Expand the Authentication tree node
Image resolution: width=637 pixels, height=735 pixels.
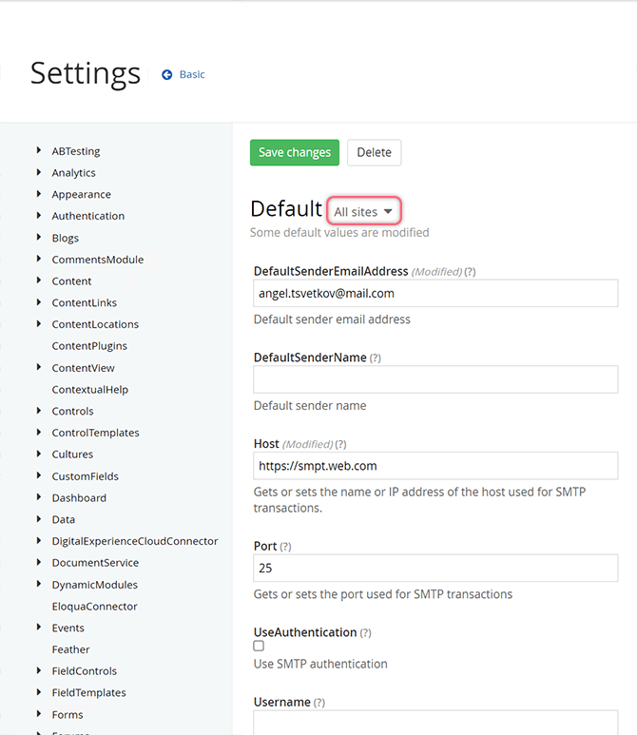point(38,216)
